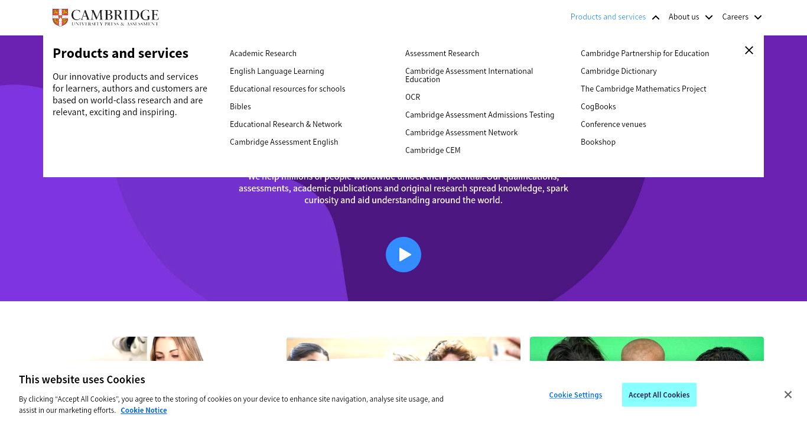Image resolution: width=807 pixels, height=430 pixels.
Task: Read the Cookie Notice link
Action: point(144,410)
